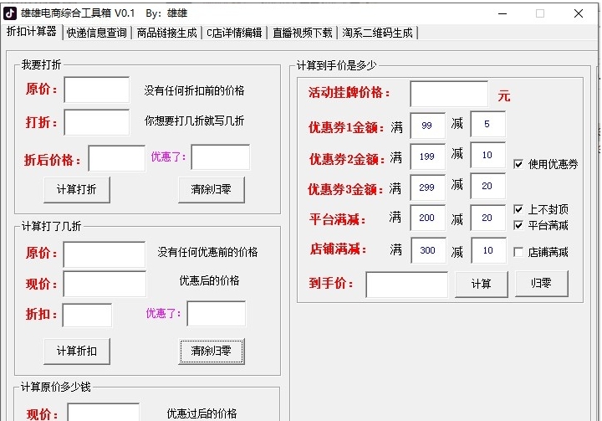Screen dimensions: 602x421
Task: Select the 淘系二维码生成 tab
Action: pyautogui.click(x=377, y=33)
